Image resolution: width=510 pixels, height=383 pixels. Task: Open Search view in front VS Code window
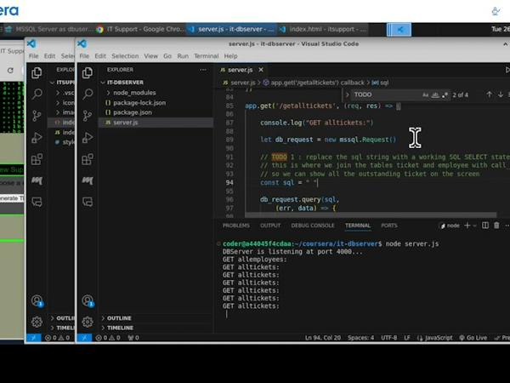[x=88, y=94]
